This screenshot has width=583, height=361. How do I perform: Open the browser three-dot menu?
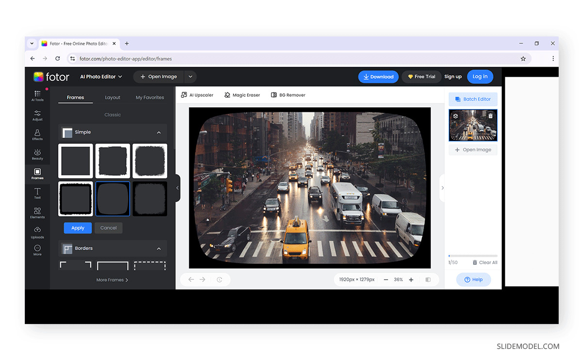tap(553, 58)
